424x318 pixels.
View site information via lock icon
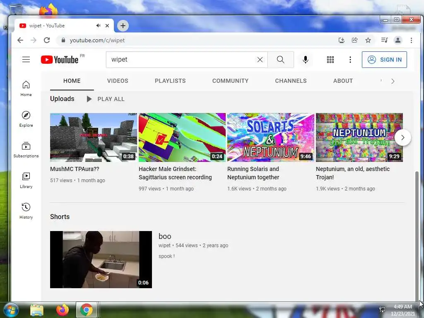pos(63,40)
